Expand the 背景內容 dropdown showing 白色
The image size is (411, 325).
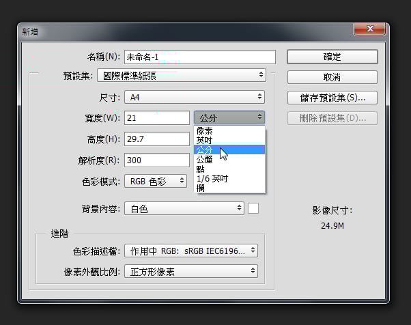point(184,208)
